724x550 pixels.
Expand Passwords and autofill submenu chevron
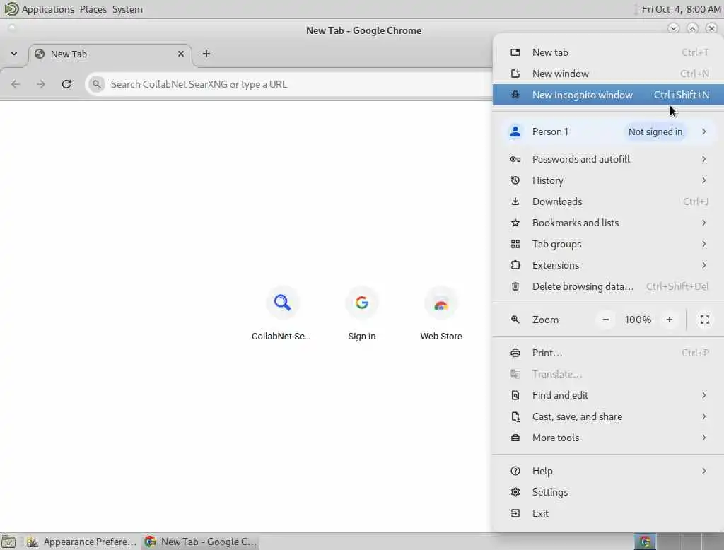tap(703, 159)
